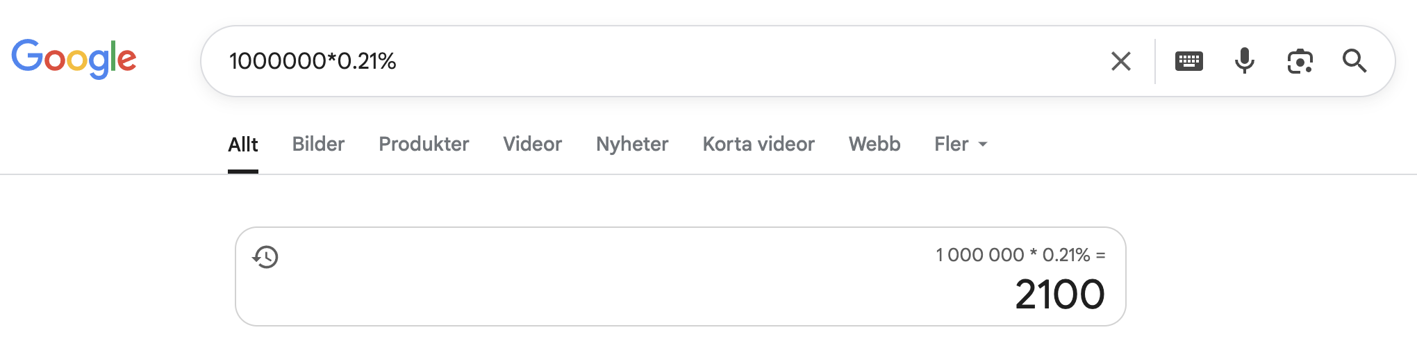This screenshot has height=339, width=1417.
Task: Open the Webb results tab
Action: click(875, 144)
